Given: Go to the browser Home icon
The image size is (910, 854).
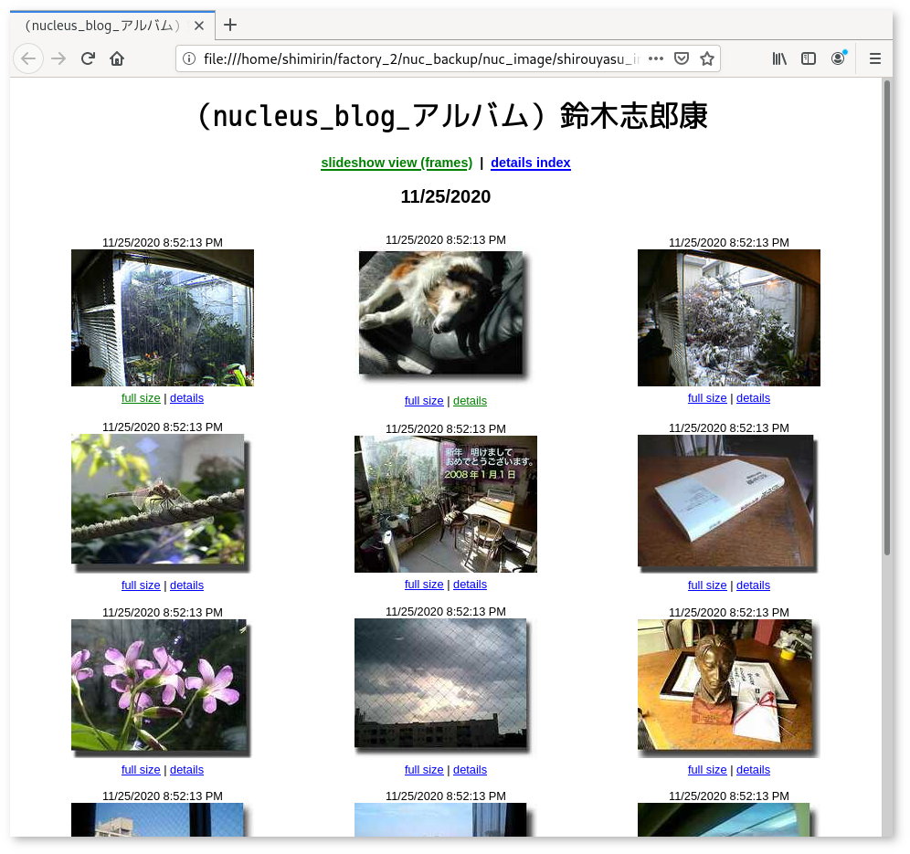Looking at the screenshot, I should [117, 58].
